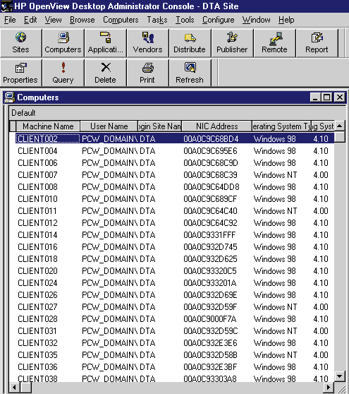The image size is (349, 394).
Task: Start the Remote control tool
Action: pyautogui.click(x=274, y=43)
